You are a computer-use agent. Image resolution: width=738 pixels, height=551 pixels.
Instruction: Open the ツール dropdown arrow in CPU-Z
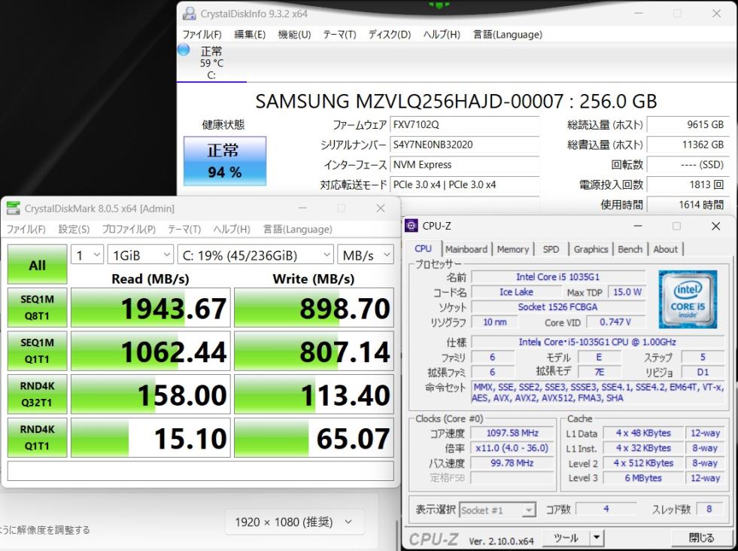(x=597, y=537)
